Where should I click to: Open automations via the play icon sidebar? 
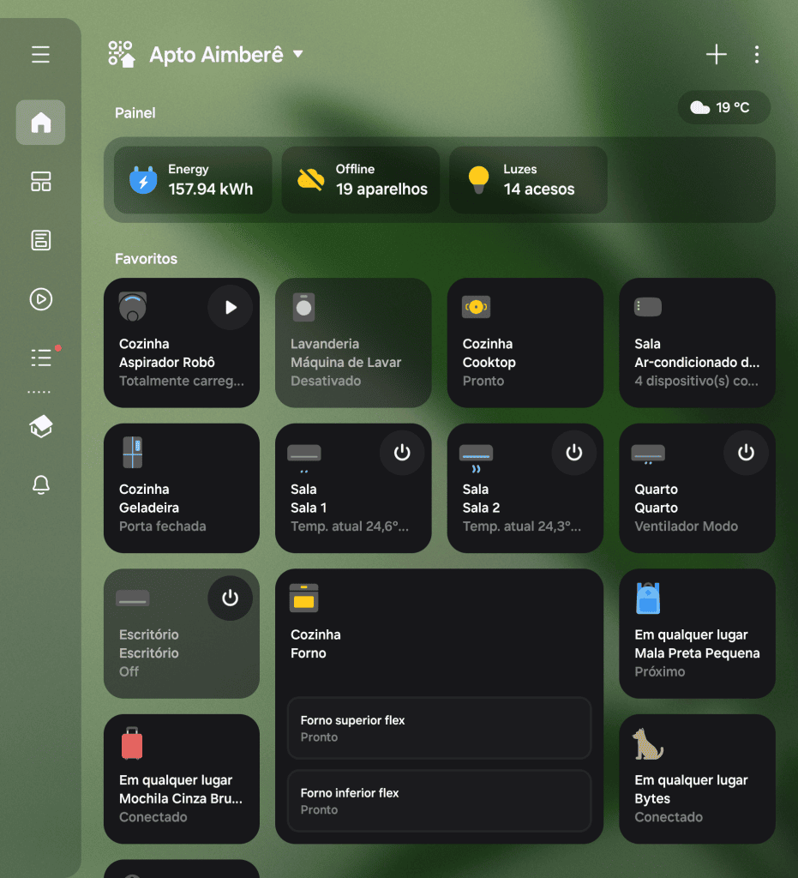tap(39, 299)
